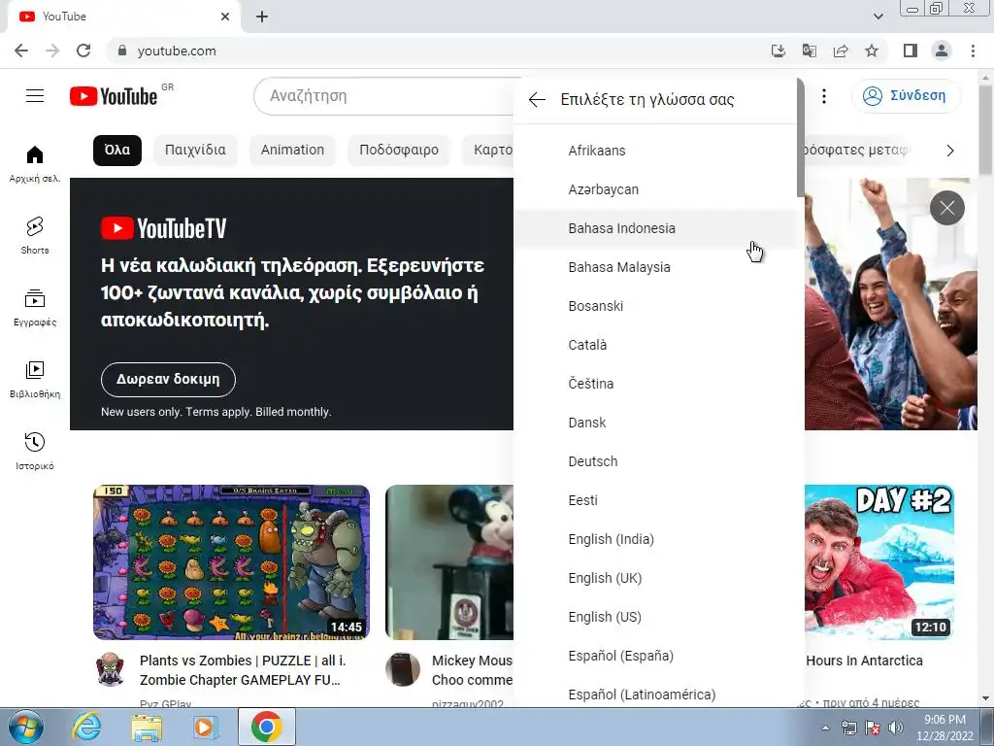Viewport: 994px width, 746px height.
Task: Open Chrome profile avatar
Action: [942, 51]
